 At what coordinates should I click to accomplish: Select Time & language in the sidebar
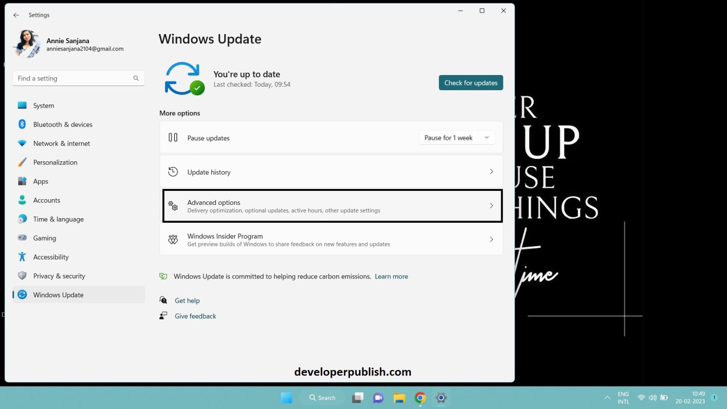coord(59,219)
